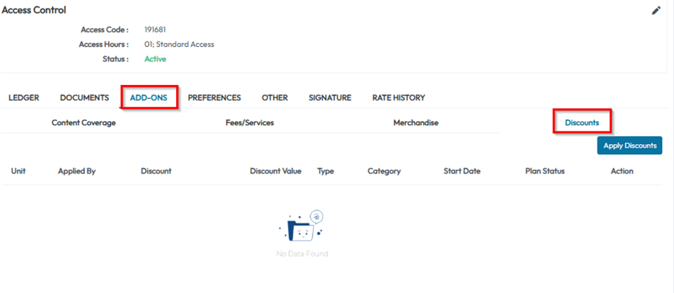
Task: Click the pencil edit icon for Access Control
Action: pyautogui.click(x=656, y=11)
